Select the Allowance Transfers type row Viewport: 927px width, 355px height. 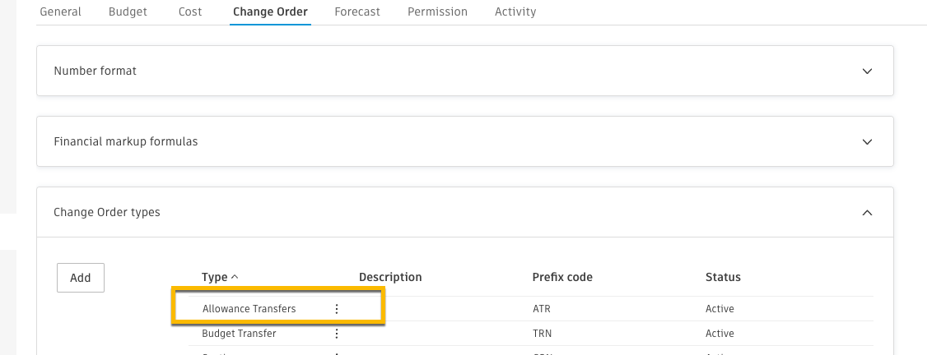pos(249,309)
